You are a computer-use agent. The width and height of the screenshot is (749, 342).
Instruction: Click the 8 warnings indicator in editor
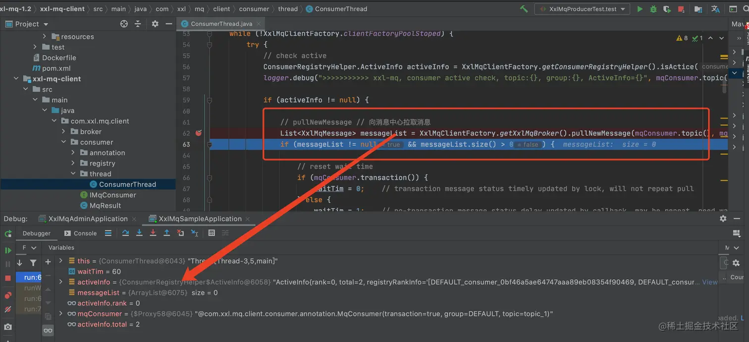point(682,38)
